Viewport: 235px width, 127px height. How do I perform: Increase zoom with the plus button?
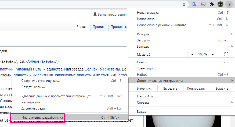tap(213, 54)
